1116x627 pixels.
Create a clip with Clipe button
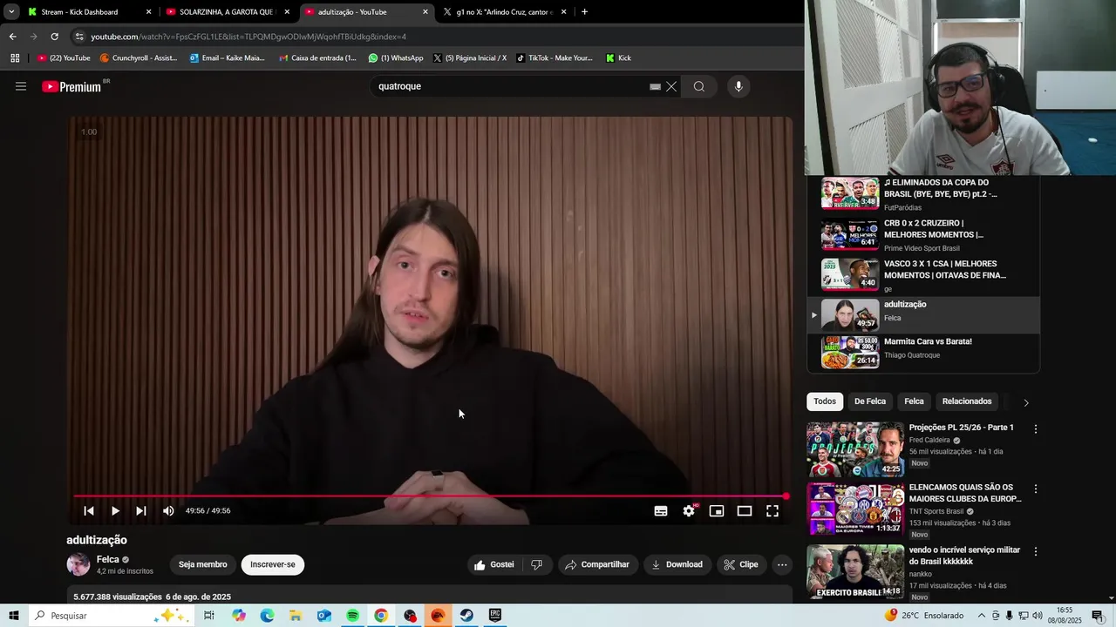tap(740, 564)
